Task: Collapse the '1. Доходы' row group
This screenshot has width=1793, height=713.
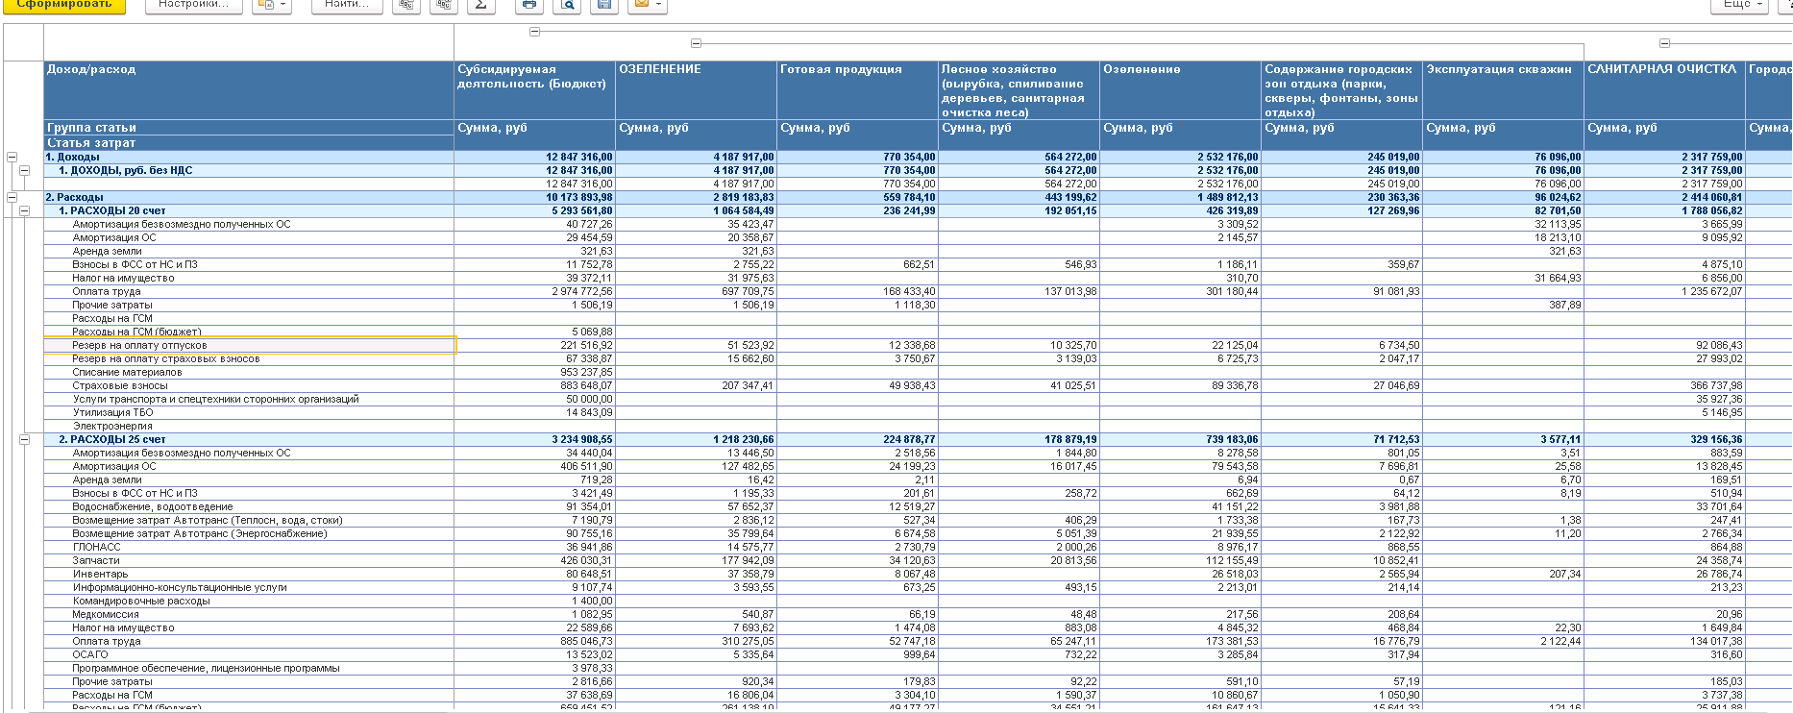Action: tap(12, 157)
